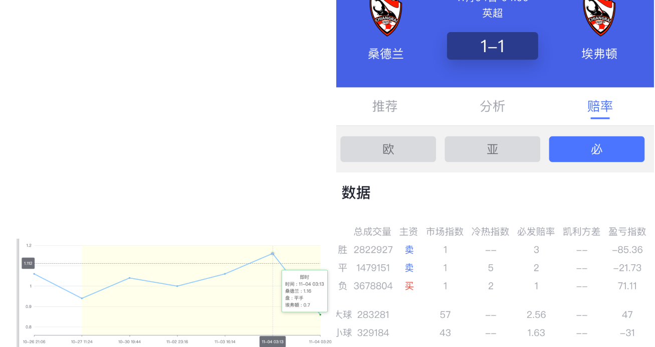The height and width of the screenshot is (347, 655).
Task: Tap the 1–1 score box
Action: coord(492,46)
